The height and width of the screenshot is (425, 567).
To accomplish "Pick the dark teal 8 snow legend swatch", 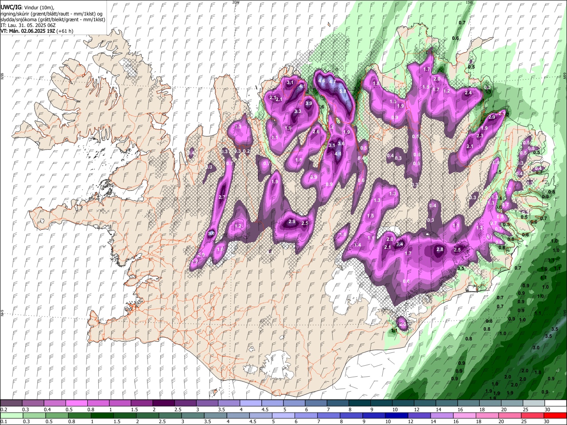I will pyautogui.click(x=359, y=403).
